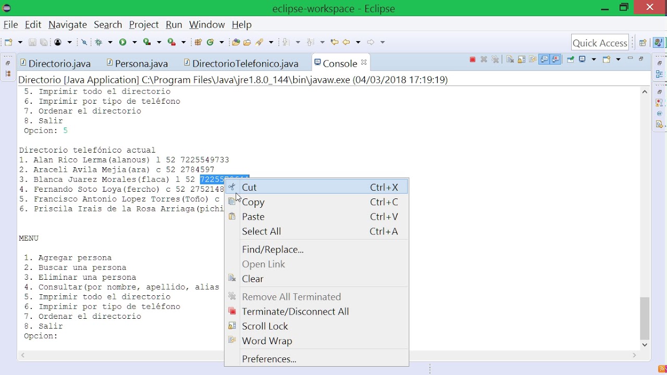Click the Open Perspective icon
This screenshot has width=667, height=375.
pyautogui.click(x=643, y=43)
